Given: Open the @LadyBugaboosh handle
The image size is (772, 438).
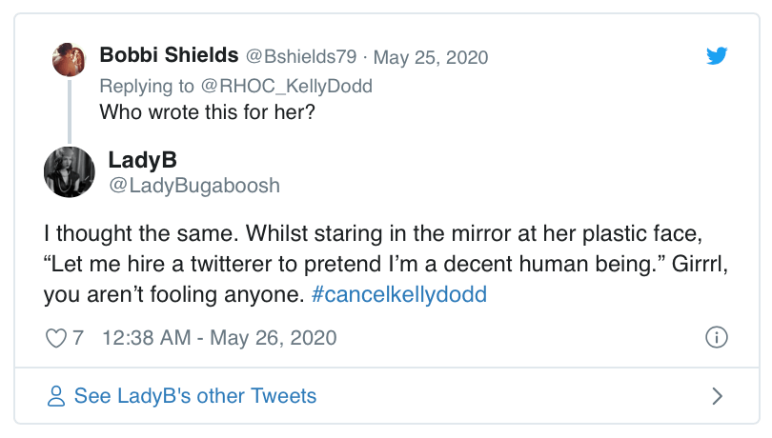Looking at the screenshot, I should tap(194, 185).
